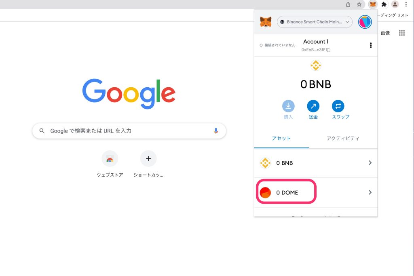This screenshot has width=414, height=276.
Task: Open account options three-dot menu
Action: [371, 45]
